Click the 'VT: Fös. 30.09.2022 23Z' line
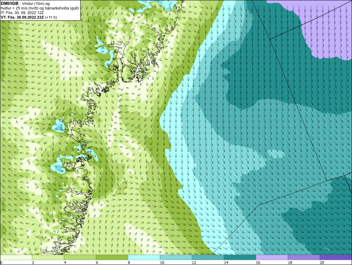 coord(29,17)
